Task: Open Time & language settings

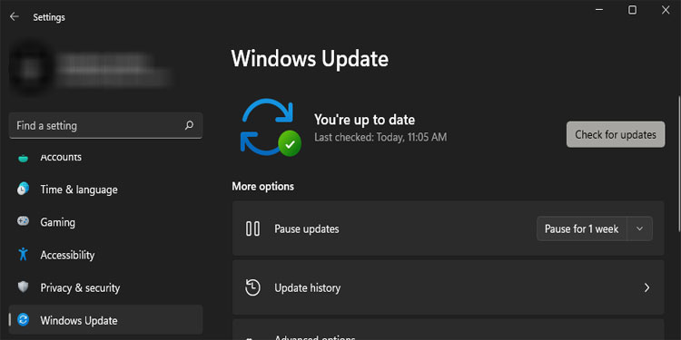Action: [x=105, y=189]
